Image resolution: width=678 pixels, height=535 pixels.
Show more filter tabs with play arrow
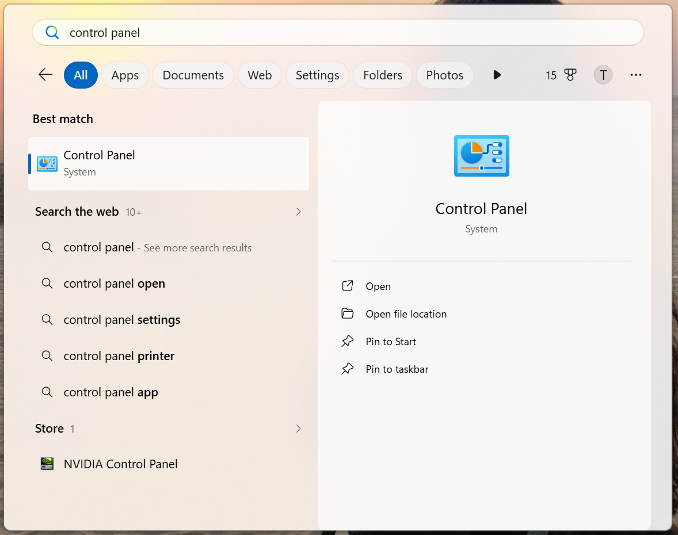pyautogui.click(x=497, y=75)
